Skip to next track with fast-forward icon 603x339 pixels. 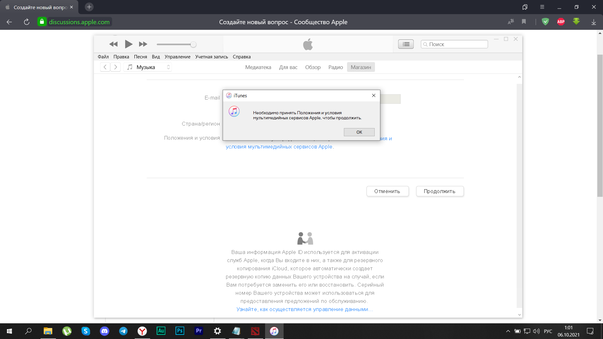coord(143,44)
